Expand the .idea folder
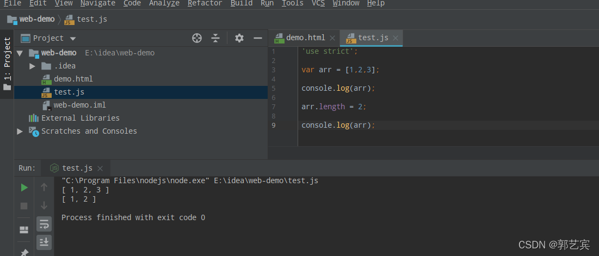 (x=32, y=66)
